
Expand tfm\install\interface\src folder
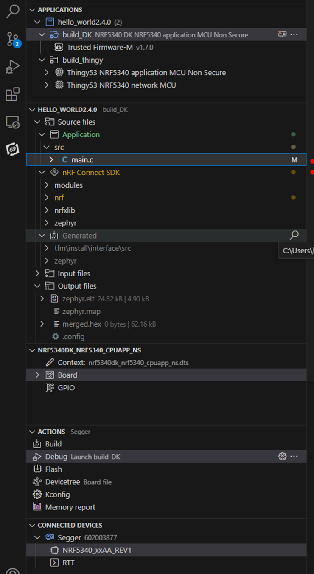coord(47,248)
